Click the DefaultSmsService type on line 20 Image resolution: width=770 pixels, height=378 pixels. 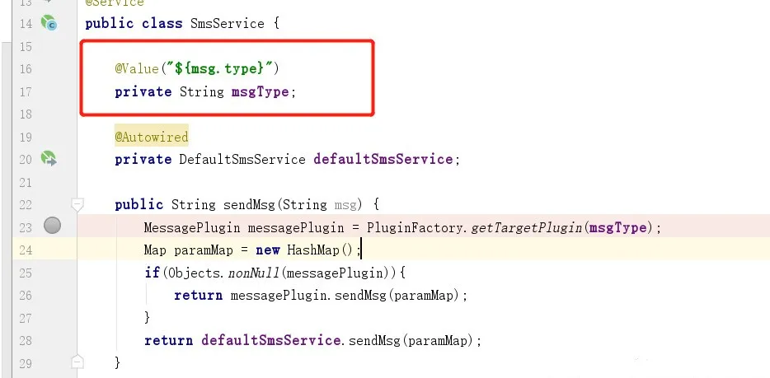point(242,159)
